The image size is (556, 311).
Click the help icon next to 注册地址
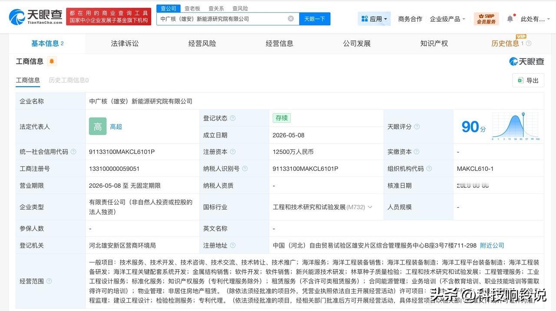click(233, 246)
